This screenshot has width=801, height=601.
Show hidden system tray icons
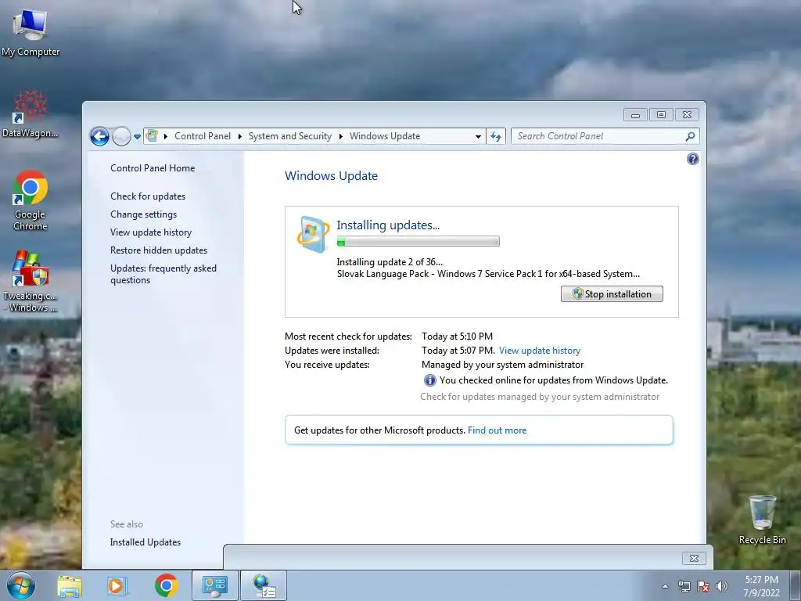tap(665, 586)
